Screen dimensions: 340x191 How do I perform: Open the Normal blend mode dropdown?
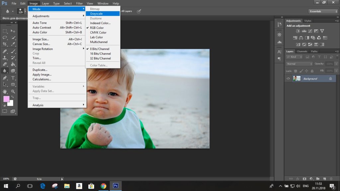tap(299, 64)
